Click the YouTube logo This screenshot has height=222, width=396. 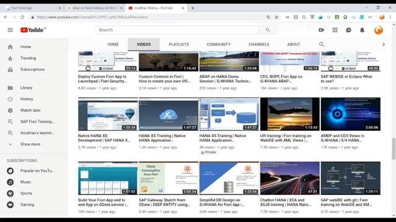(33, 30)
